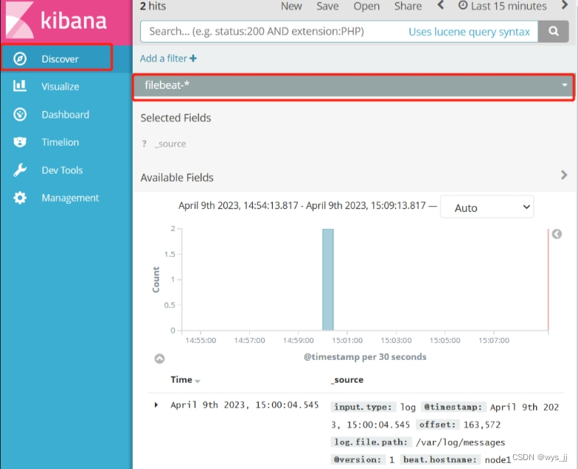Click the Available Fields heading
Image resolution: width=578 pixels, height=469 pixels.
pyautogui.click(x=177, y=177)
